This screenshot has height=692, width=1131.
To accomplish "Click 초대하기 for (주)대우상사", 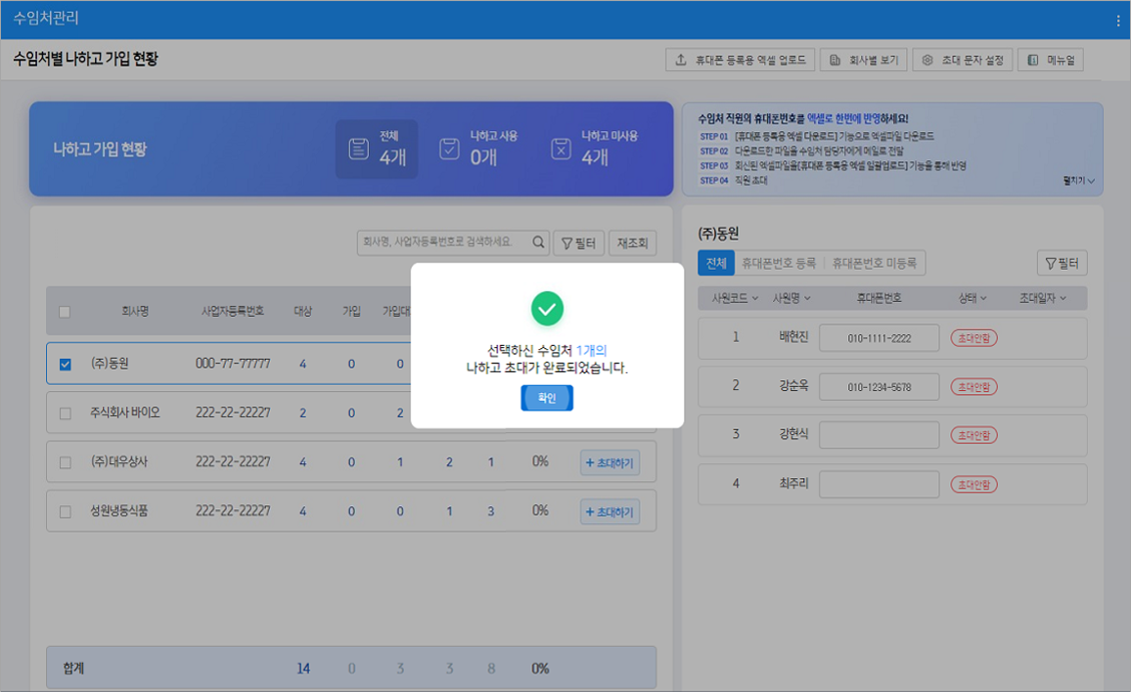I will pyautogui.click(x=610, y=462).
